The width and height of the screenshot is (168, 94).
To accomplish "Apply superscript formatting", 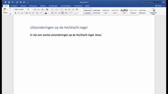I will point(33,13).
